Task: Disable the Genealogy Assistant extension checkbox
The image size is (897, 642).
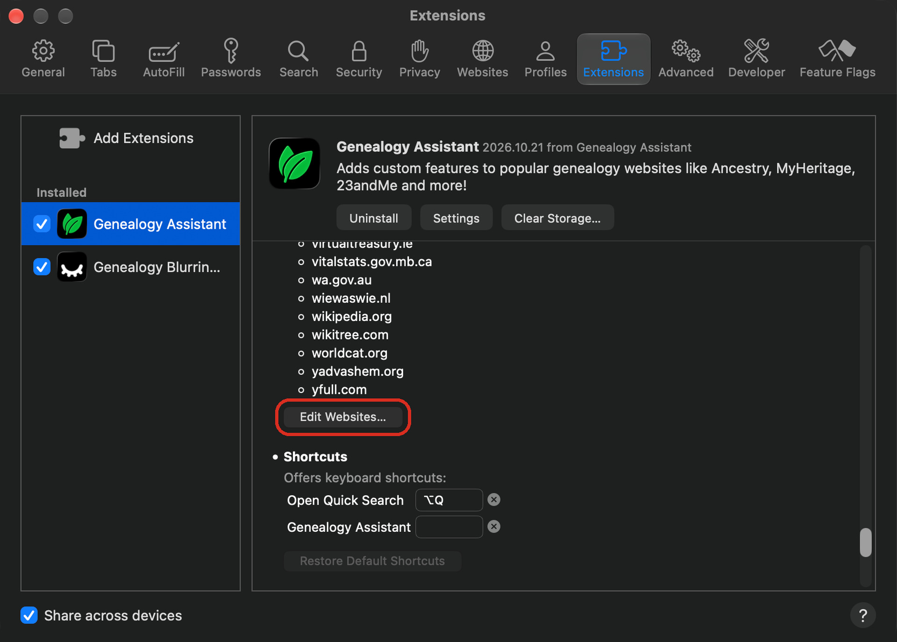Action: pos(42,224)
